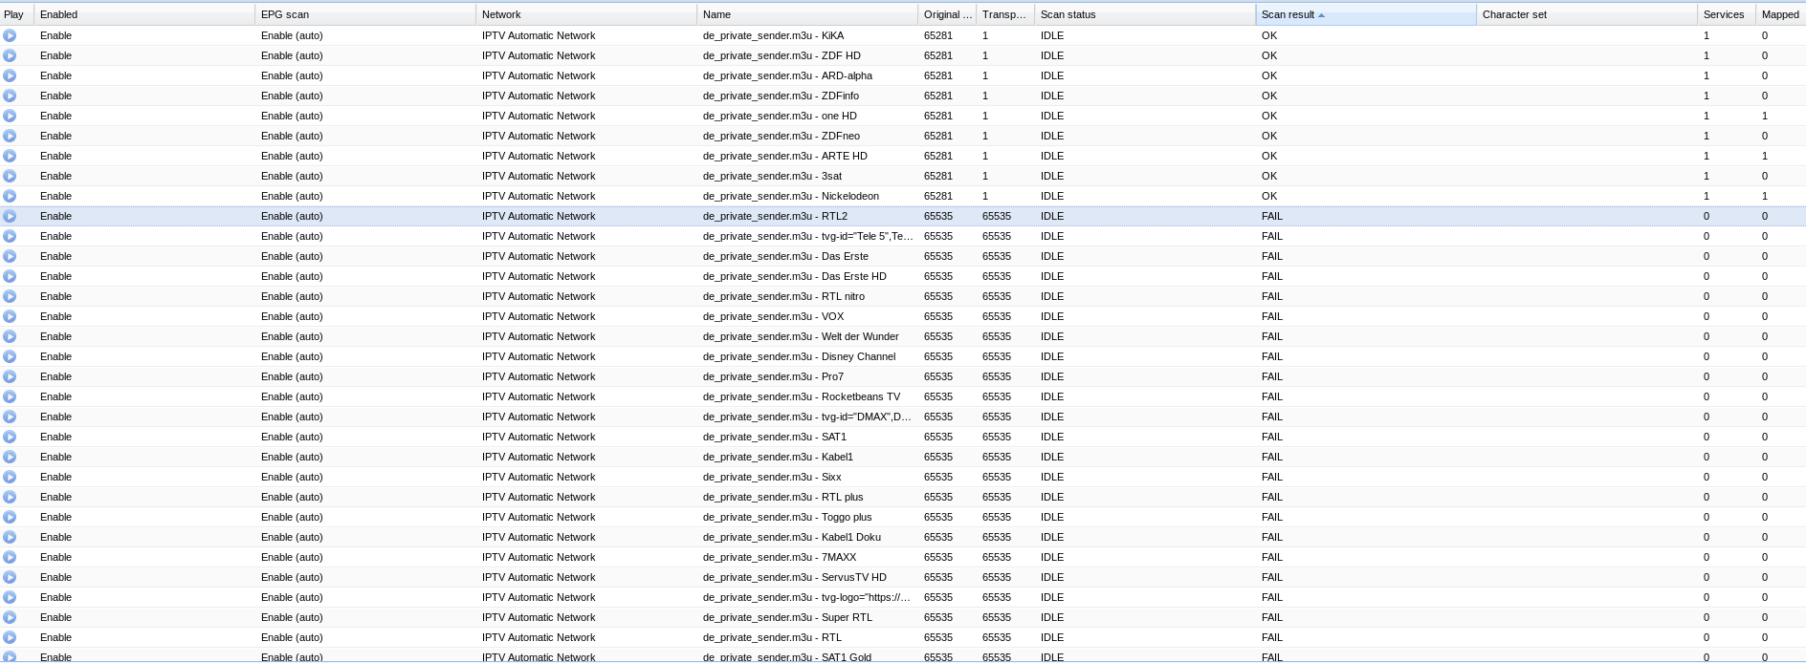Viewport: 1806px width, 663px height.
Task: Launch playback of ZDFneo
Action: point(10,136)
